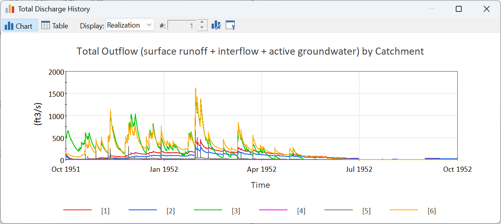Click the Jan 1952 axis tick label
501x224 pixels.
click(163, 169)
